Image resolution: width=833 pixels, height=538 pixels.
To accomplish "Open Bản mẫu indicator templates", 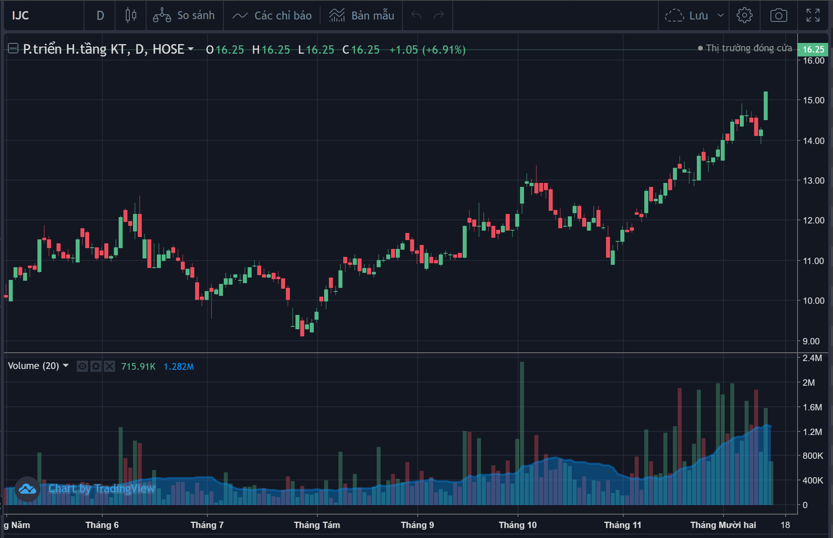I will [362, 16].
